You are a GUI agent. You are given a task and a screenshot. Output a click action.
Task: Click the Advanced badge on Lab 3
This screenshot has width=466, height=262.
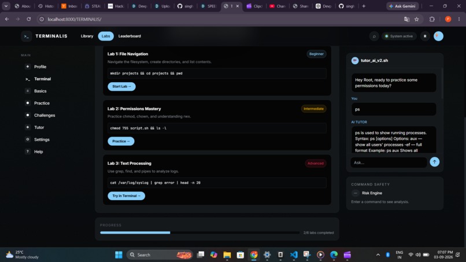click(316, 164)
